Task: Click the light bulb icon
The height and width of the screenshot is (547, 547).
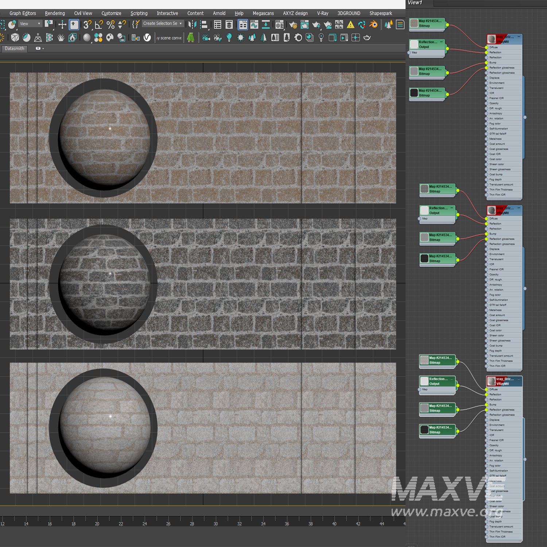Action: click(229, 38)
